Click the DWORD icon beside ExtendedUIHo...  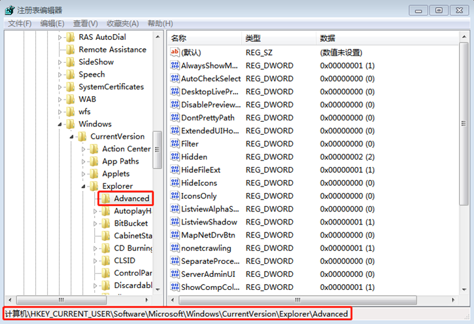pos(175,130)
